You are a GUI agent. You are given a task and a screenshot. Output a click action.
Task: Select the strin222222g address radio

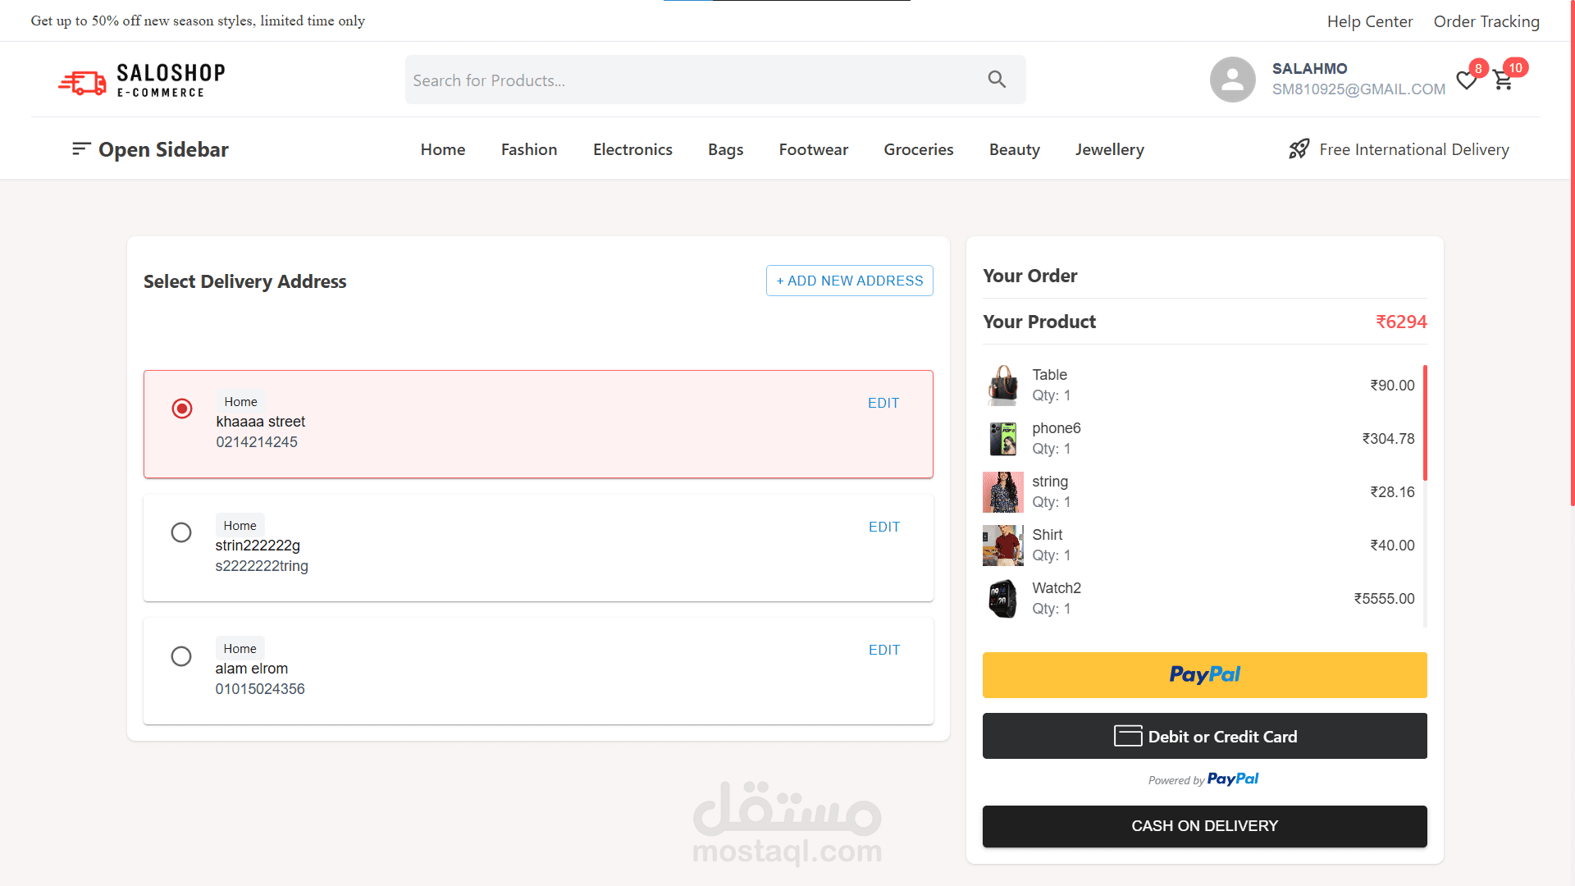pos(181,532)
